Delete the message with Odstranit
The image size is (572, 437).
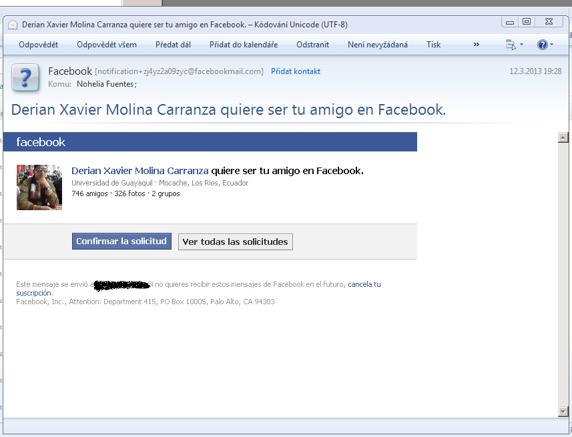(312, 45)
